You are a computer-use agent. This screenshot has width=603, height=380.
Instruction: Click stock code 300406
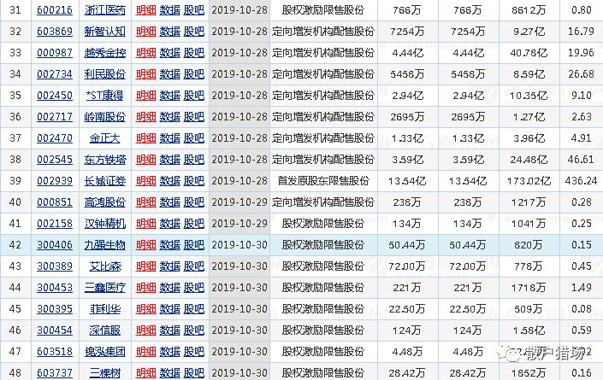pyautogui.click(x=55, y=245)
